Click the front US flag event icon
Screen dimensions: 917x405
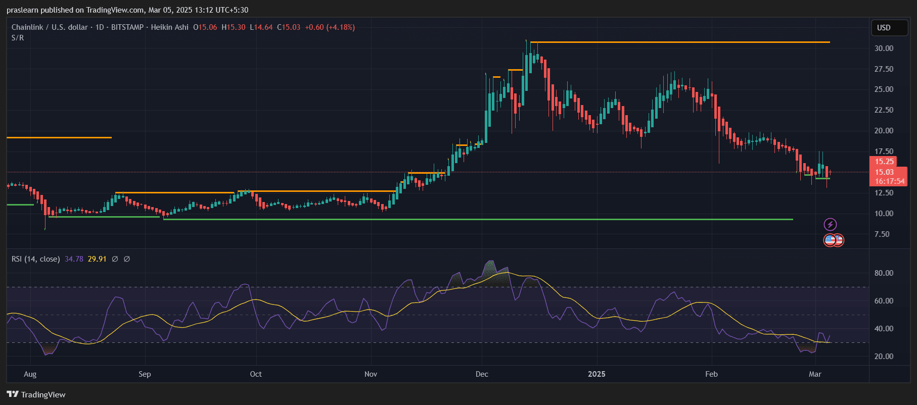click(x=830, y=240)
